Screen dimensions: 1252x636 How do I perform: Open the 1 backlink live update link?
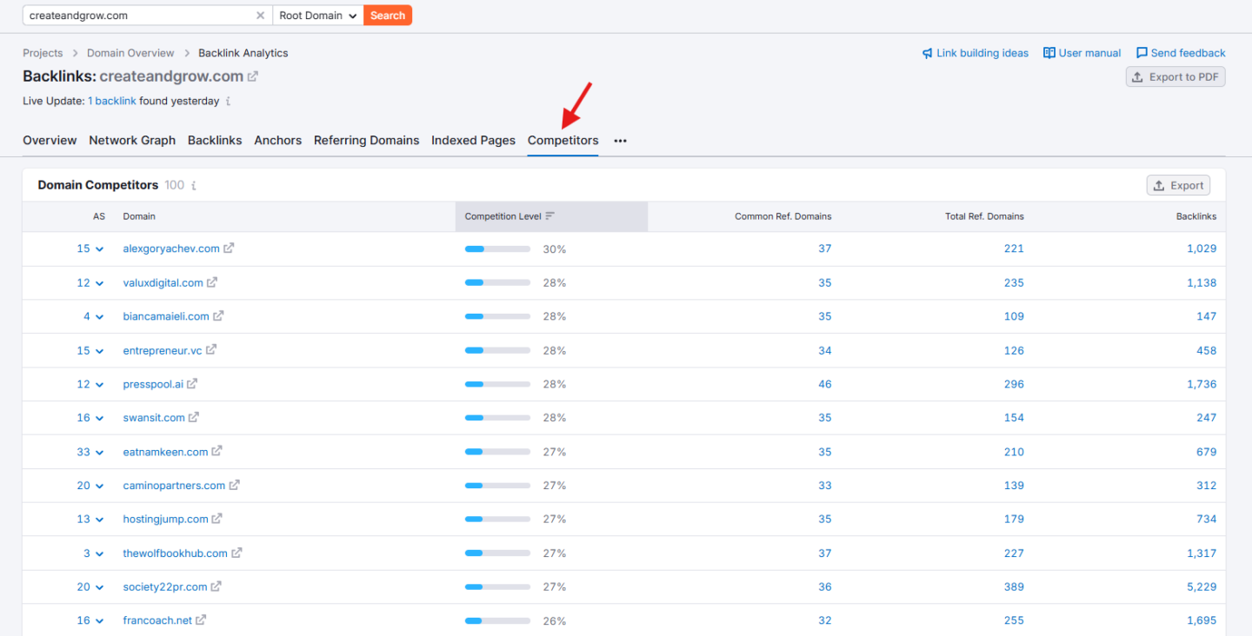(112, 101)
